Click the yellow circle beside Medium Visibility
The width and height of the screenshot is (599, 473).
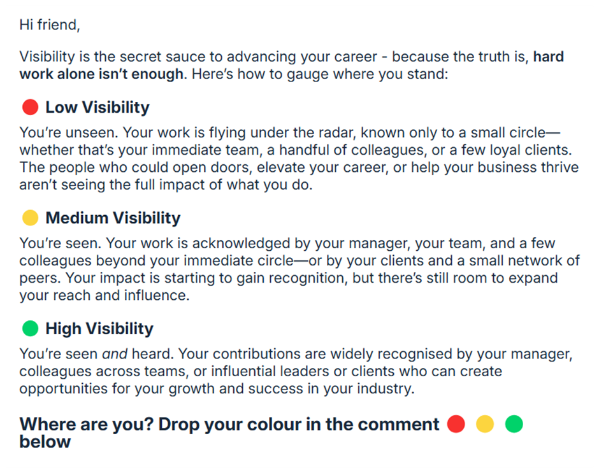point(31,218)
